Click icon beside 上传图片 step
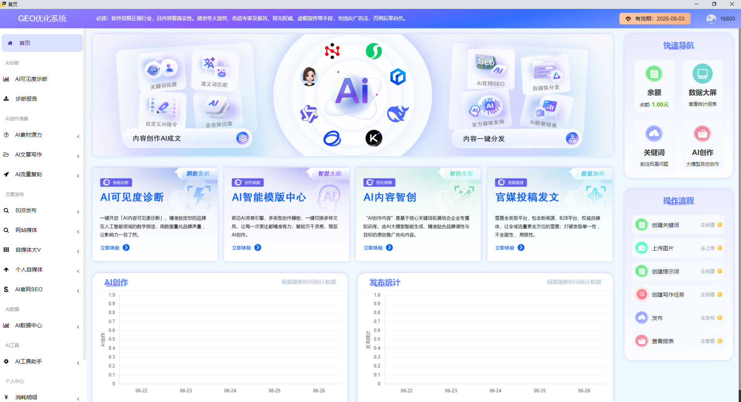This screenshot has height=402, width=741. (642, 248)
